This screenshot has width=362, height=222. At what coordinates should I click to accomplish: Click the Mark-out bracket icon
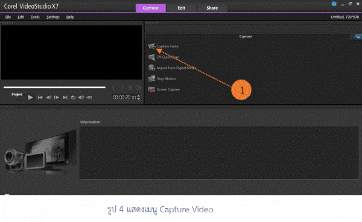point(122,88)
